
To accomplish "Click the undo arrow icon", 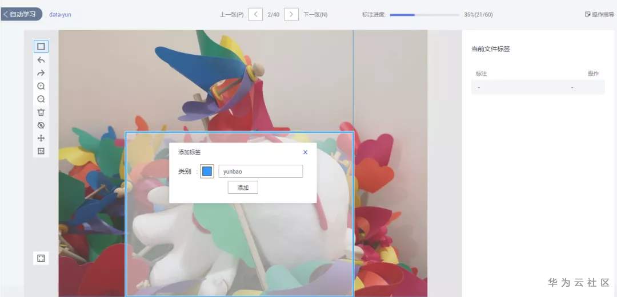I will (x=41, y=60).
